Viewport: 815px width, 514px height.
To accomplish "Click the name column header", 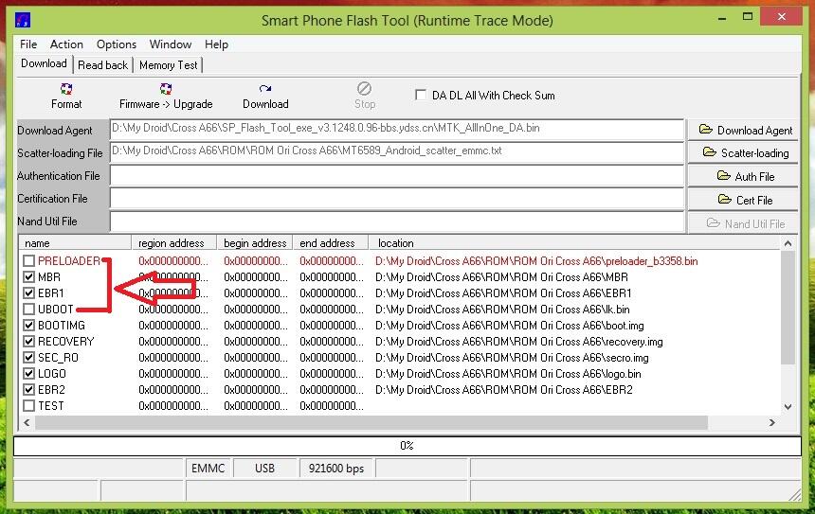I will (75, 243).
